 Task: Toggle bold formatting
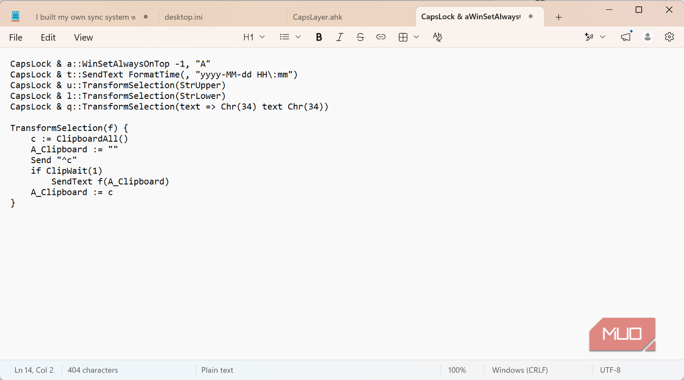319,37
